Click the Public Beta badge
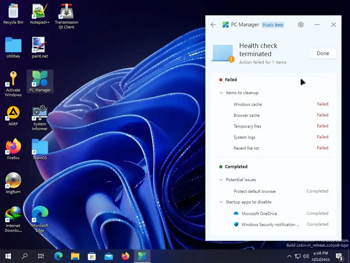 (273, 25)
